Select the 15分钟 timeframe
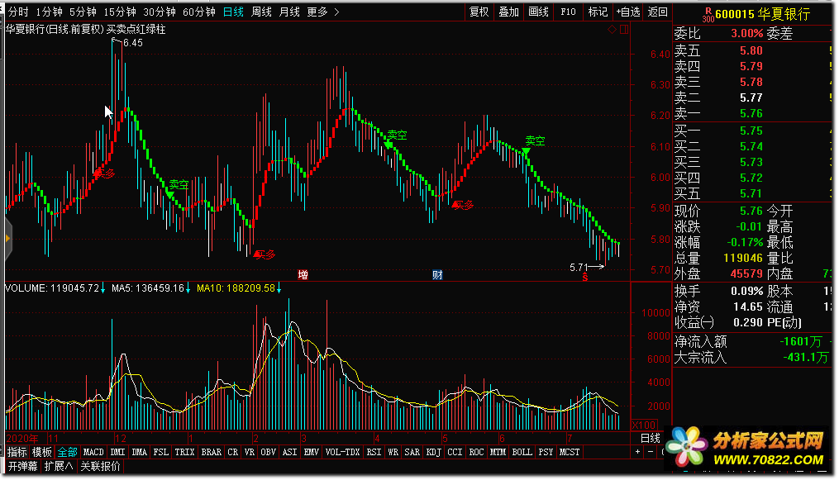Screen dimensions: 839x480 coord(120,12)
